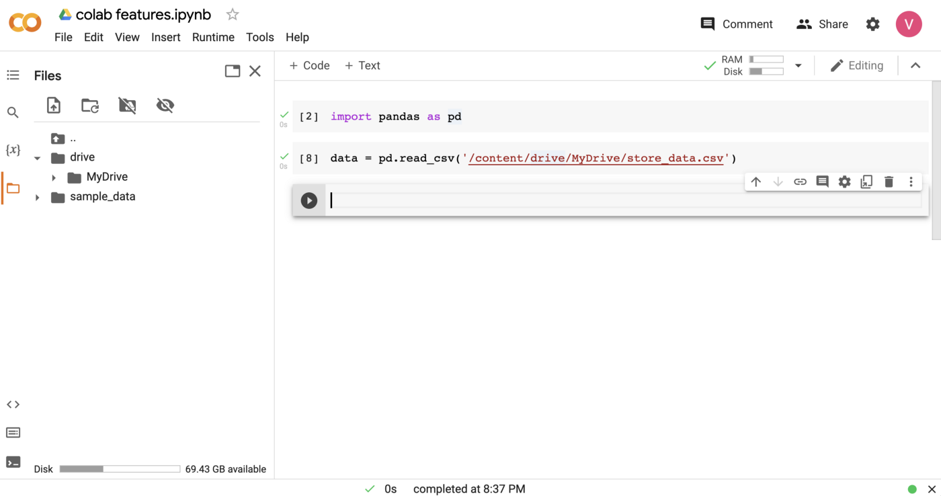Open notebook settings gear icon
Screen dimensions: 941x496
click(872, 24)
